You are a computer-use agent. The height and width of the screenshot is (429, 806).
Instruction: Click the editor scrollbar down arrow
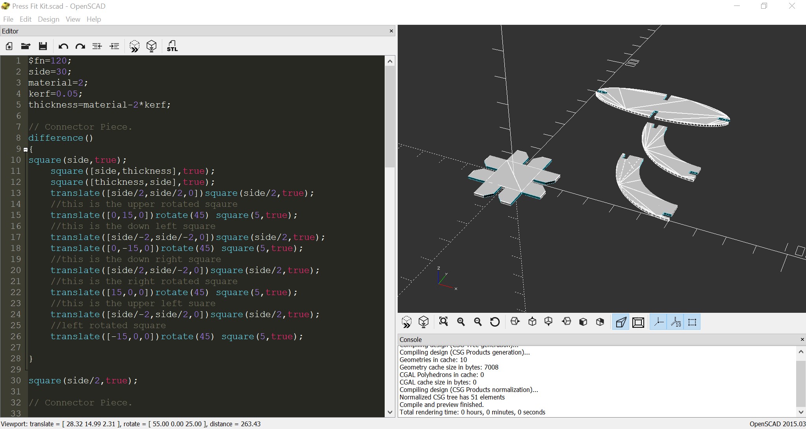coord(390,412)
